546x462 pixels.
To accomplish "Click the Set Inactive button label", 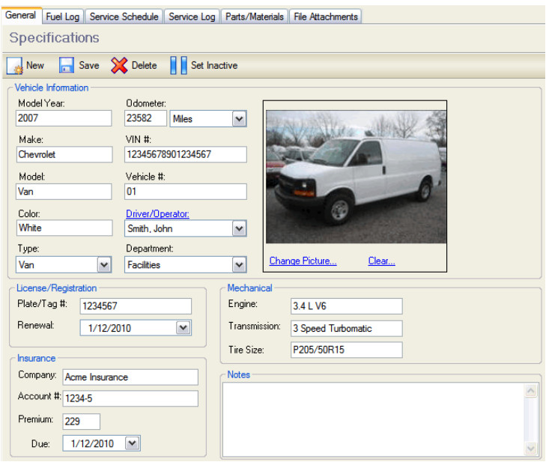I will 214,65.
